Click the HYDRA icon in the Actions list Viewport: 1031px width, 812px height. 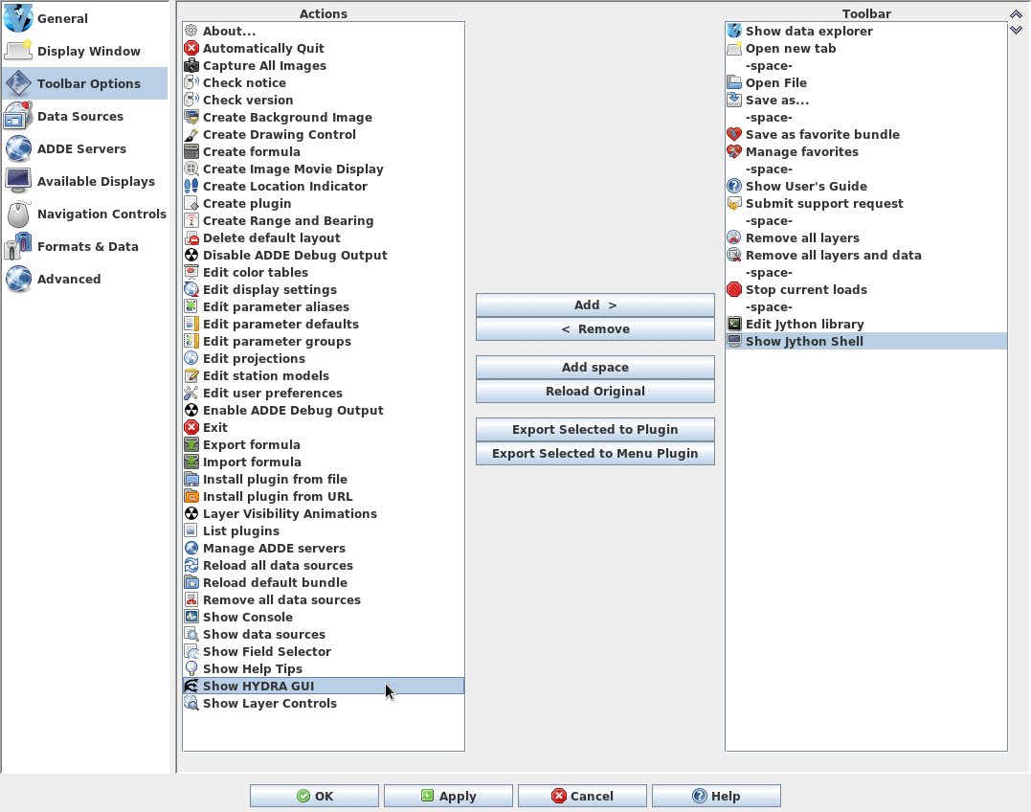tap(191, 686)
